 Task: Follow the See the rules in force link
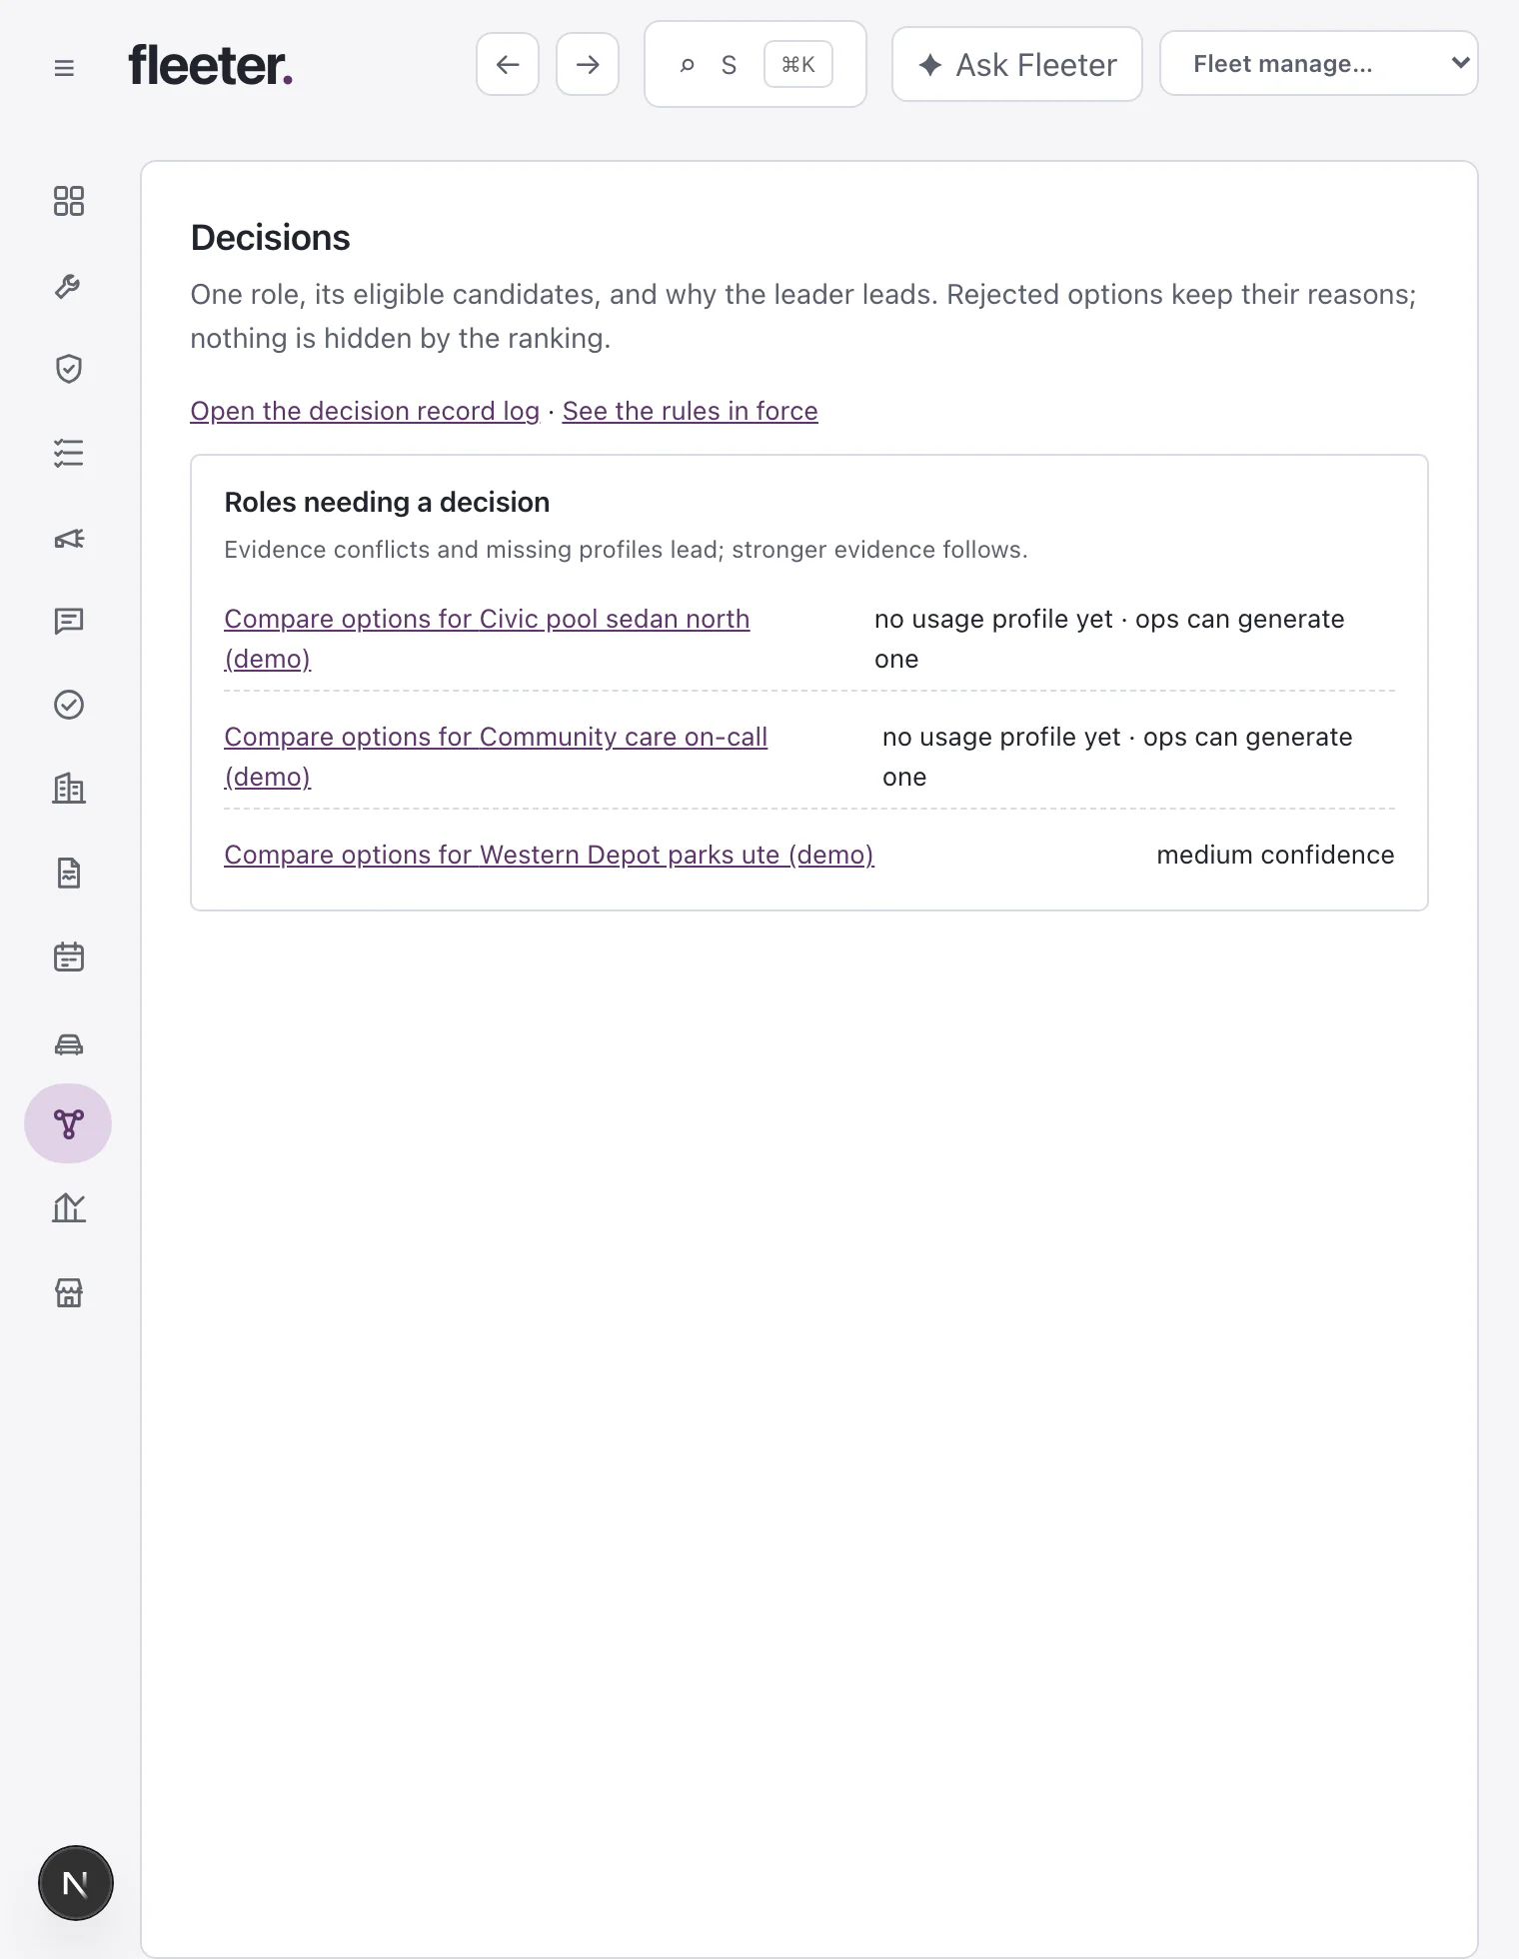point(690,411)
